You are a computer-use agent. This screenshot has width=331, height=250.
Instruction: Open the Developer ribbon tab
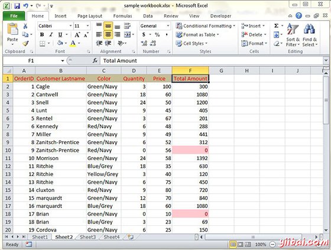coord(220,16)
